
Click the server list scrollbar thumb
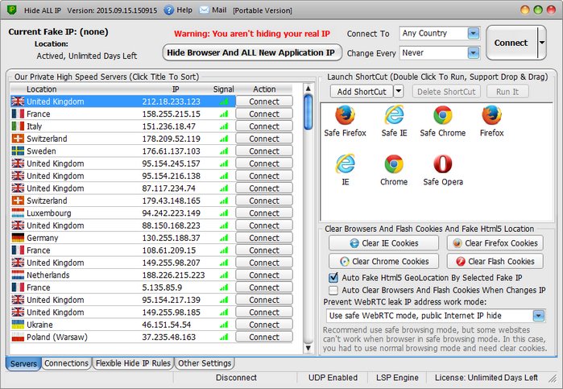[308, 112]
